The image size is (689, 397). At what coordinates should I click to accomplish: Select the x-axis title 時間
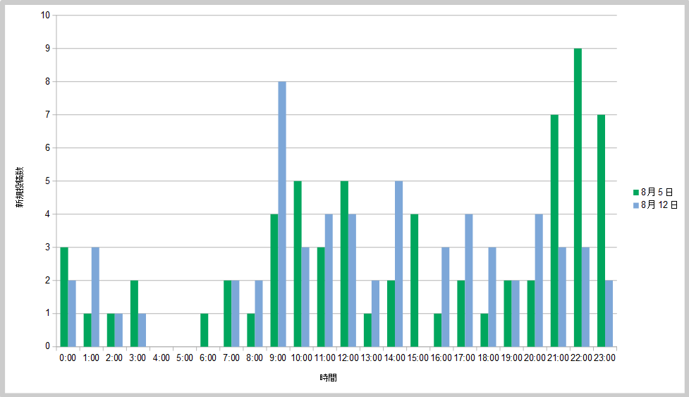(328, 378)
